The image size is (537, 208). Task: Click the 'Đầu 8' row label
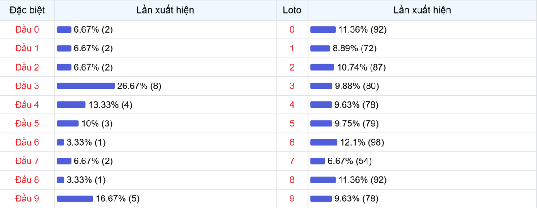coord(27,180)
